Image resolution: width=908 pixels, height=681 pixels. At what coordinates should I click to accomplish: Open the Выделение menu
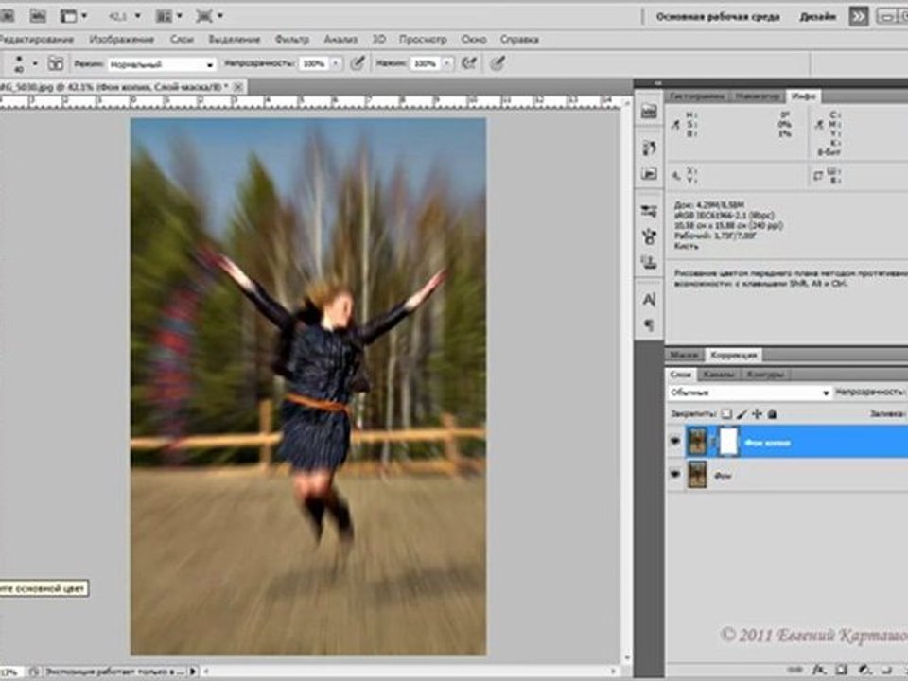click(234, 40)
